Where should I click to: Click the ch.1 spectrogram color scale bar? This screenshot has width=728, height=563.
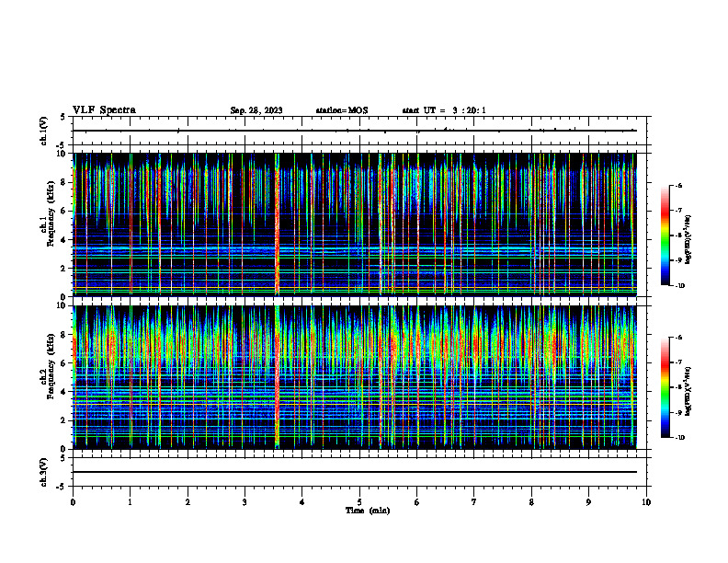click(x=665, y=236)
